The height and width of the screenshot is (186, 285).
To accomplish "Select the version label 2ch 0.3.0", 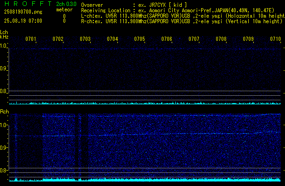I will (x=66, y=4).
